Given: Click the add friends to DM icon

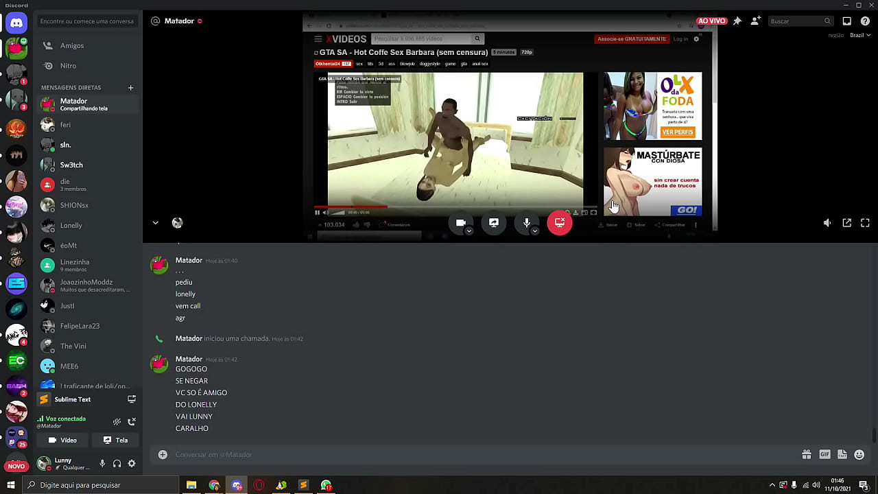Looking at the screenshot, I should pos(755,21).
